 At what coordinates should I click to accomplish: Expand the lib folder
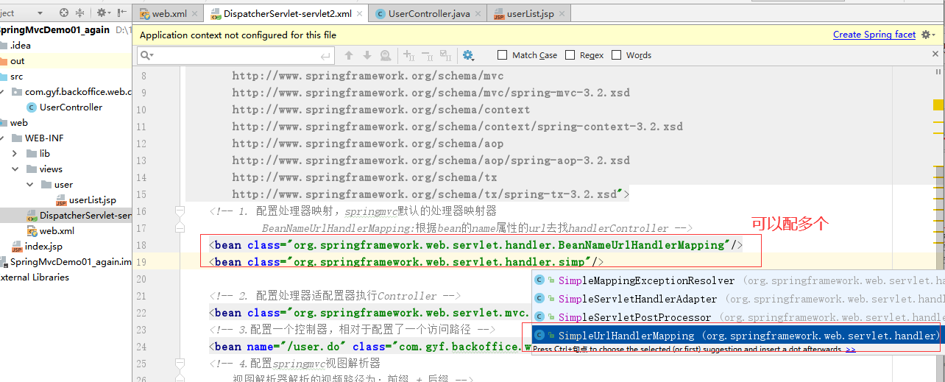(14, 154)
